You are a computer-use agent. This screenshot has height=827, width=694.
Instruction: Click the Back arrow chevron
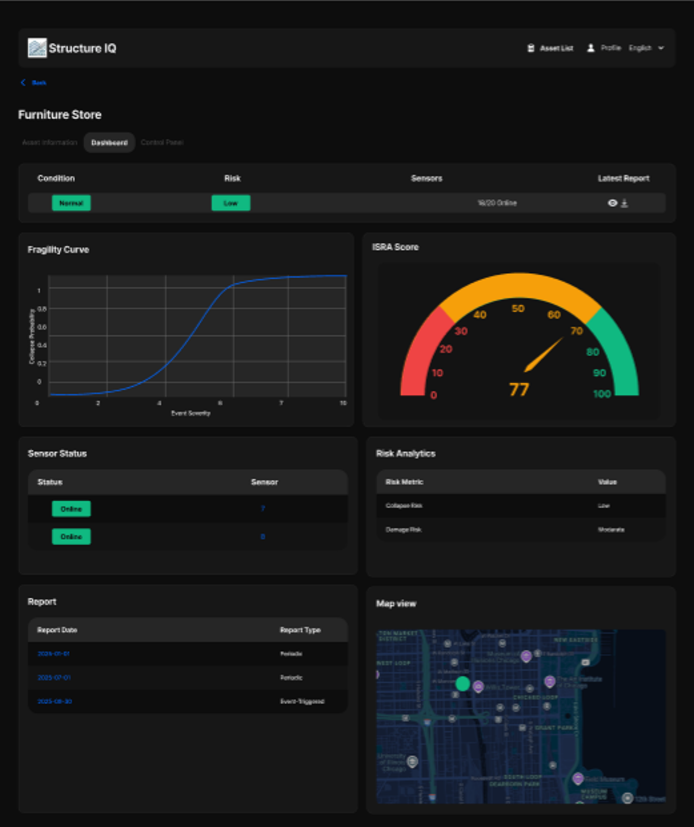tap(23, 82)
